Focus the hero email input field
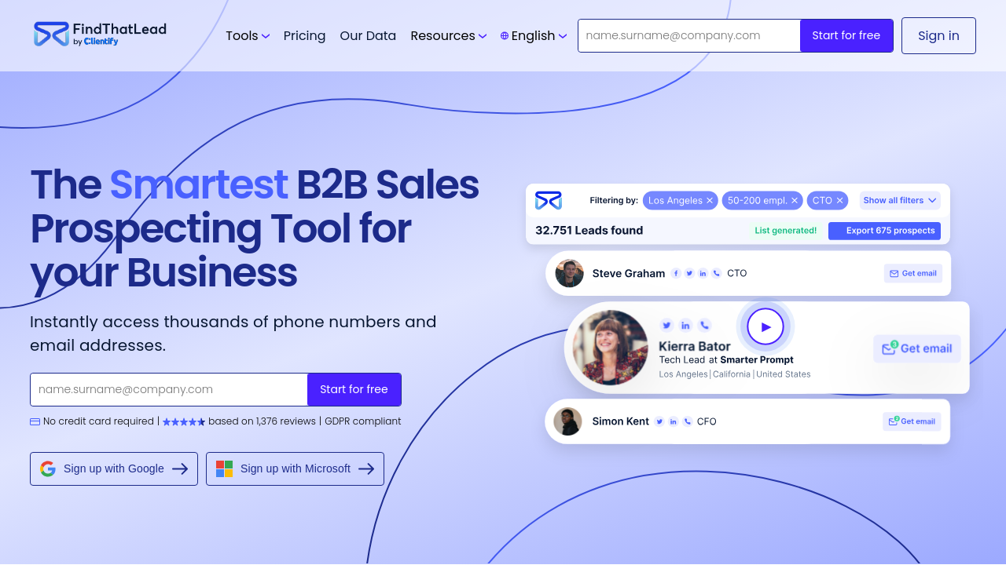Image resolution: width=1006 pixels, height=565 pixels. point(169,389)
